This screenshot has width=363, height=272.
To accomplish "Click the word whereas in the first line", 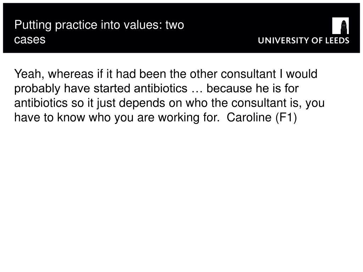I will (71, 74).
